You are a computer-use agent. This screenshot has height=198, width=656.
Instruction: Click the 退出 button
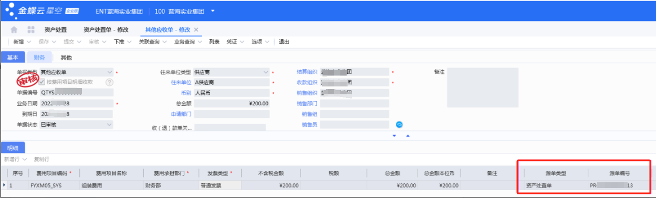coord(284,42)
